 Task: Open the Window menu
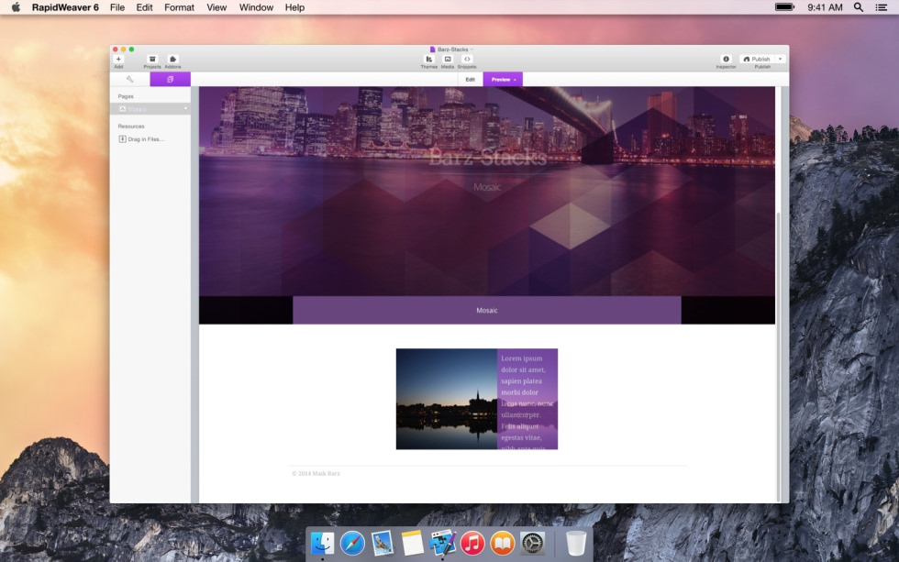pyautogui.click(x=256, y=7)
